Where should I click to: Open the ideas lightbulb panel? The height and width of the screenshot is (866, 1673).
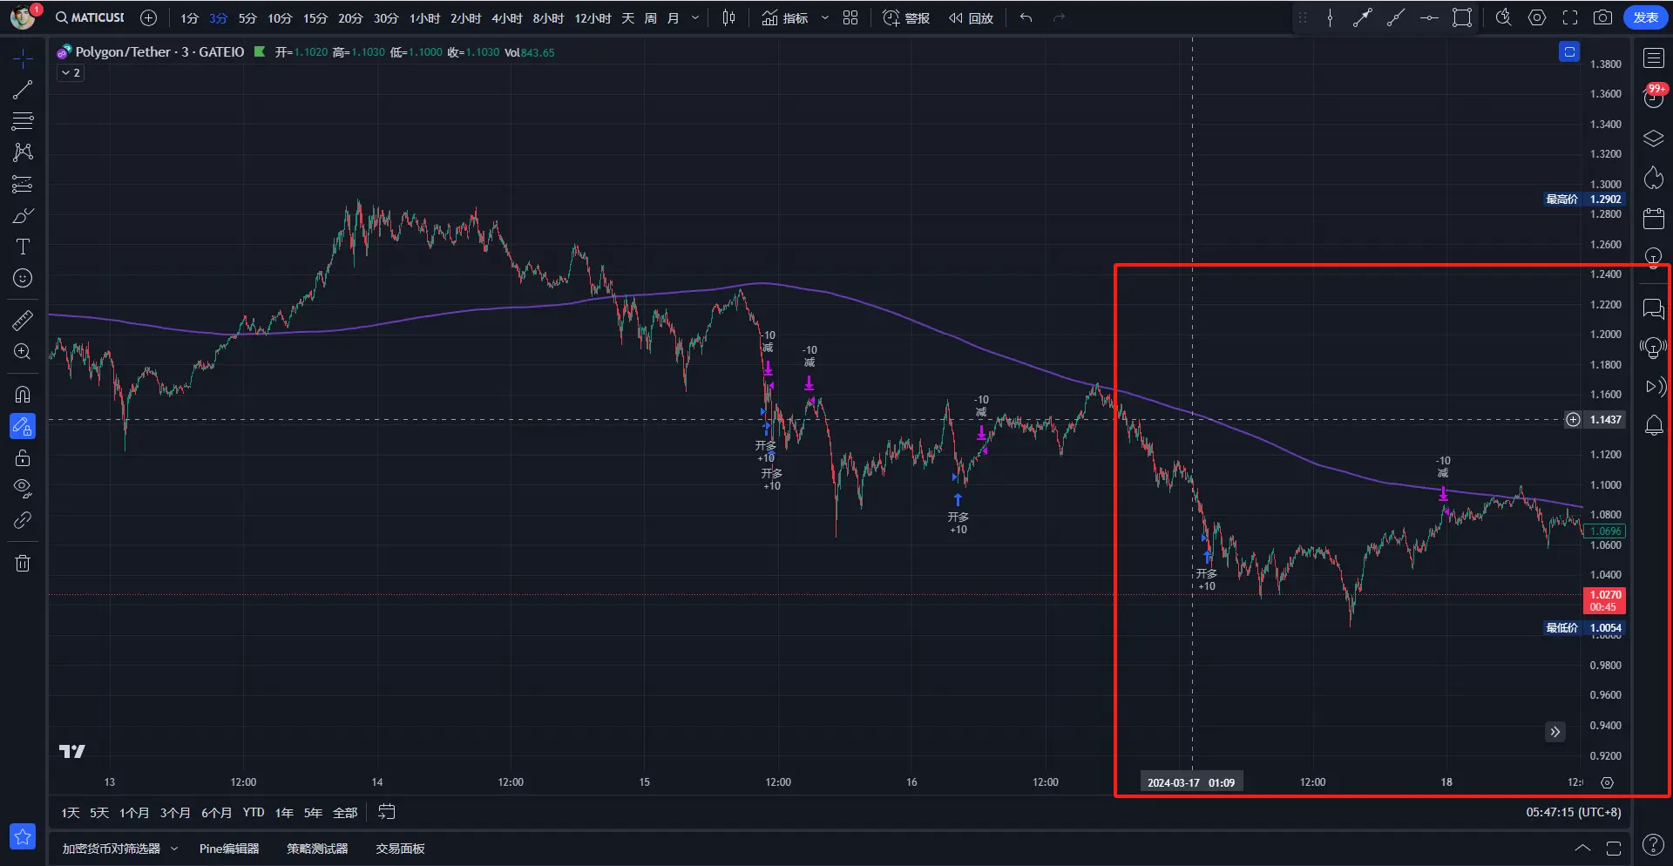(x=1653, y=257)
